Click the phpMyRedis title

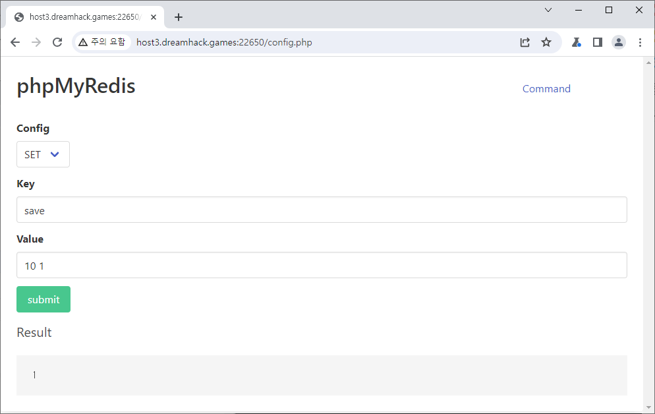tap(76, 86)
